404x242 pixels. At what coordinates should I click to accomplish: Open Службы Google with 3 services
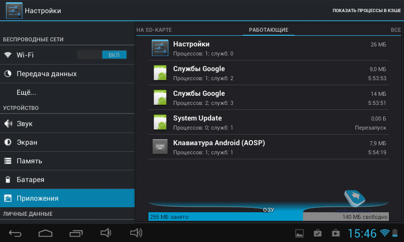(x=269, y=97)
